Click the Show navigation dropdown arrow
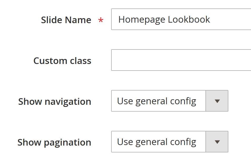 click(217, 101)
